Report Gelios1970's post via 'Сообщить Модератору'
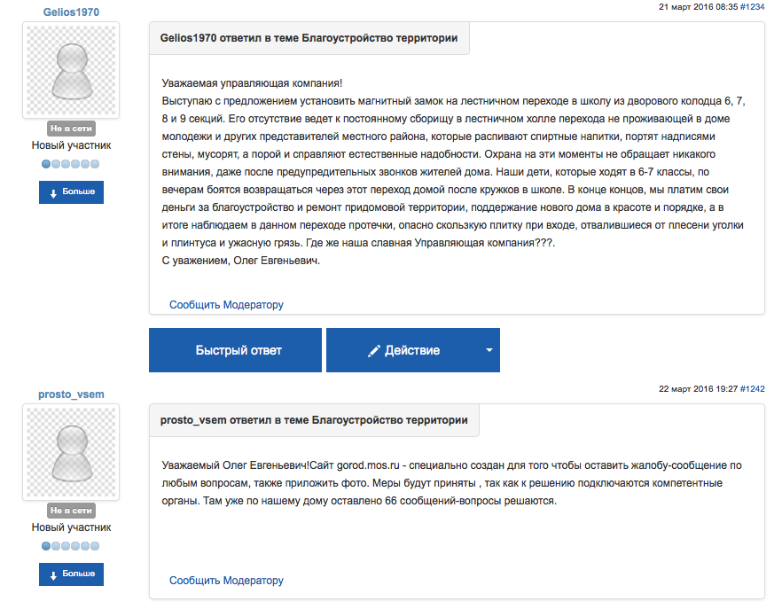Screen dimensions: 782x609 click(x=226, y=305)
